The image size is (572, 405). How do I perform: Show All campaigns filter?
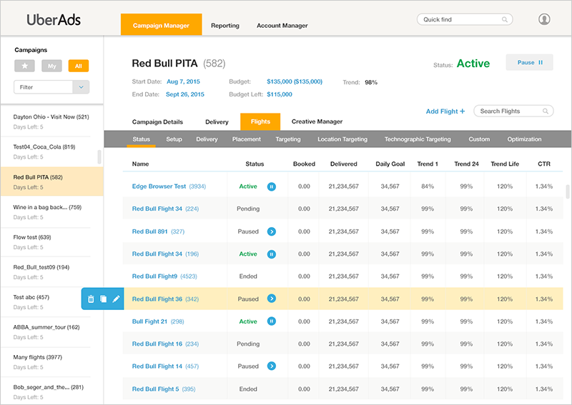tap(79, 66)
